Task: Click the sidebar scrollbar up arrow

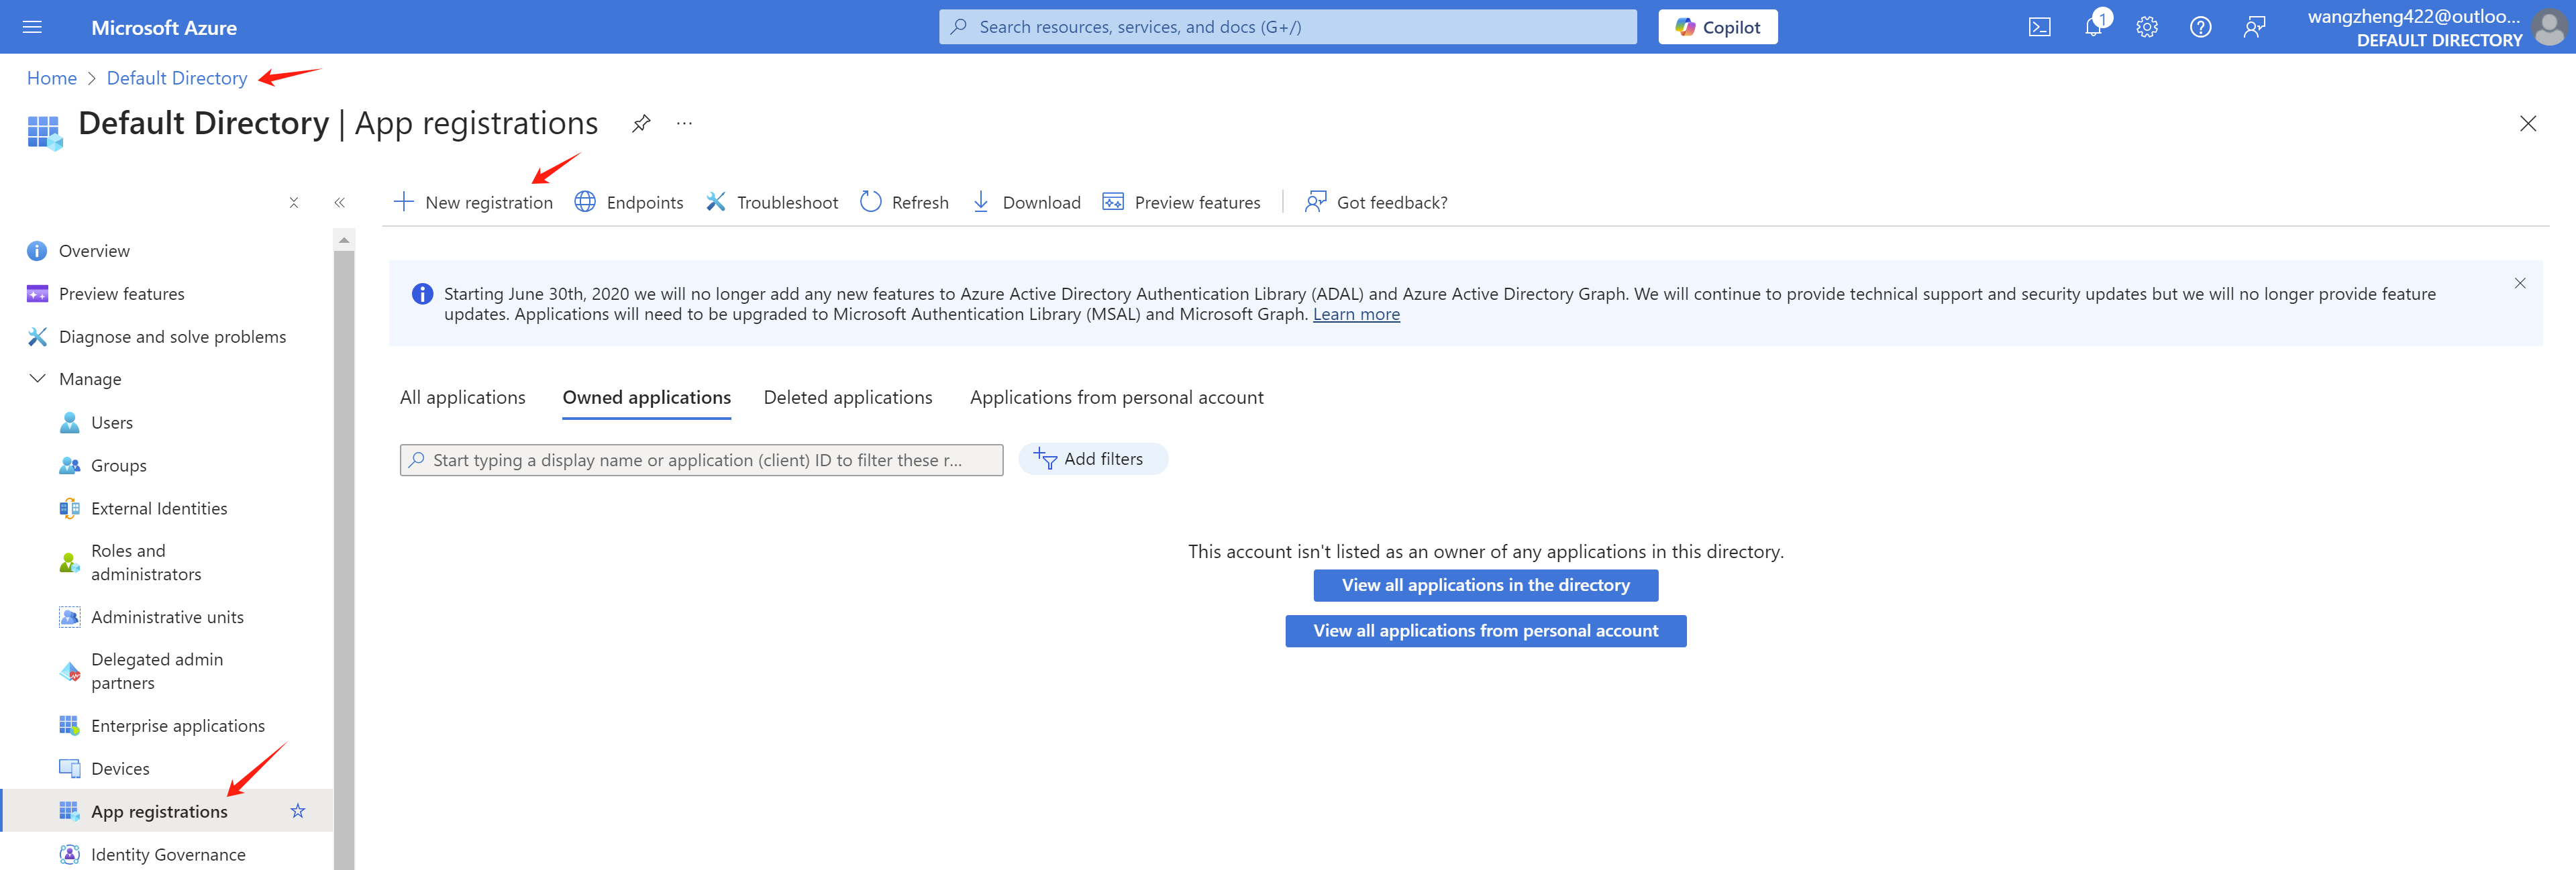Action: [x=344, y=240]
